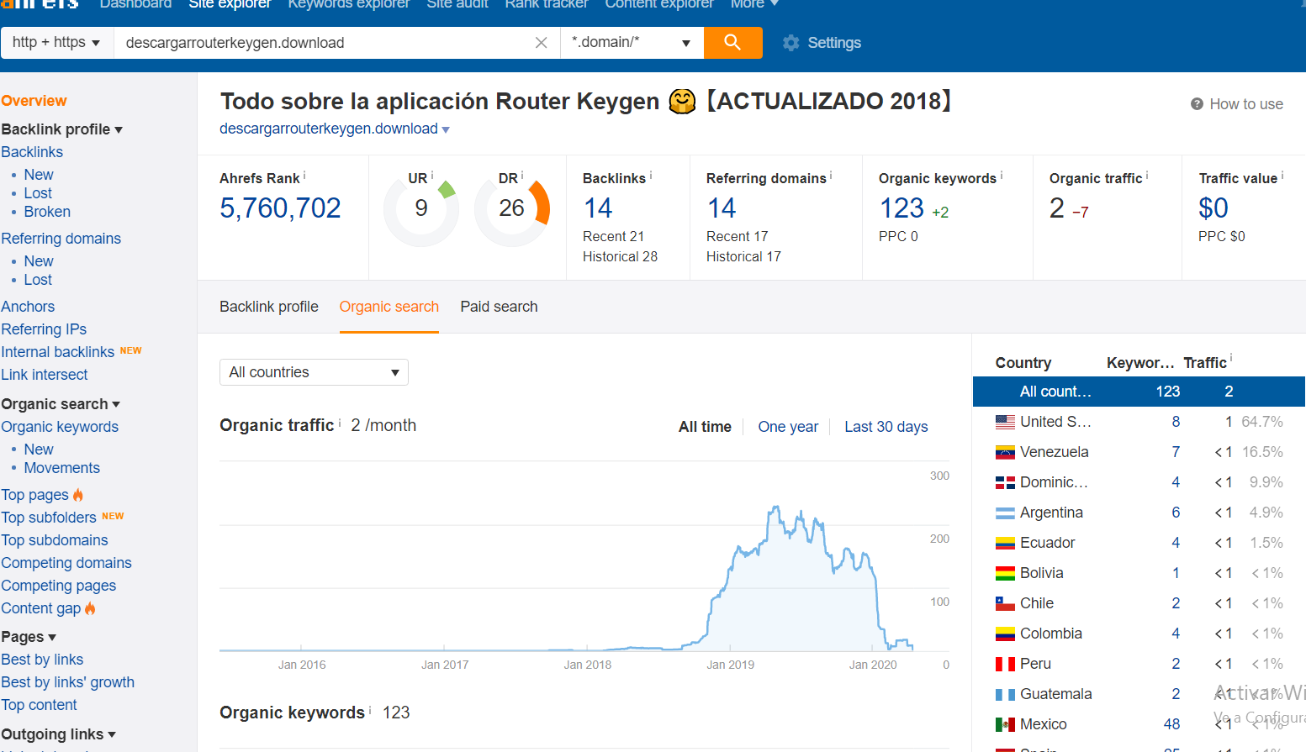Open the *.domain/* mode dropdown
Screen dimensions: 1306x752
coord(632,43)
